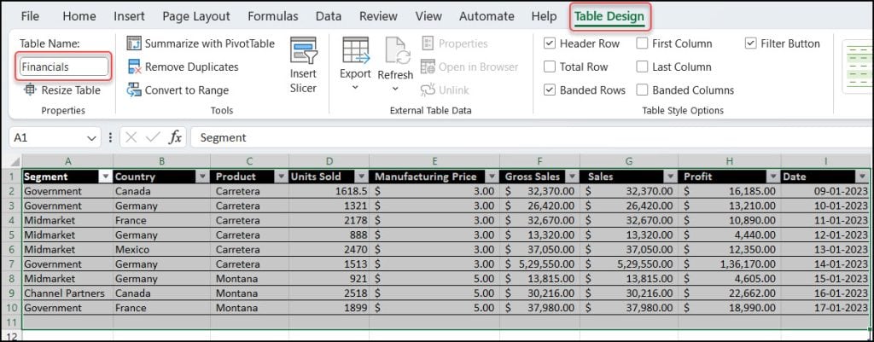Click the Resize Table icon
874x342 pixels.
pos(30,90)
